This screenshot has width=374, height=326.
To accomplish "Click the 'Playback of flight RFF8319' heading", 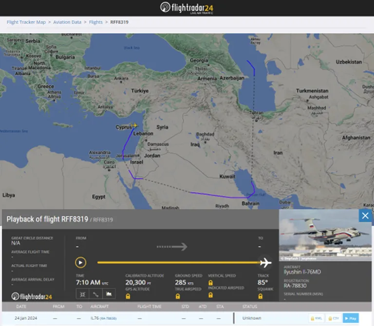I will coord(47,219).
